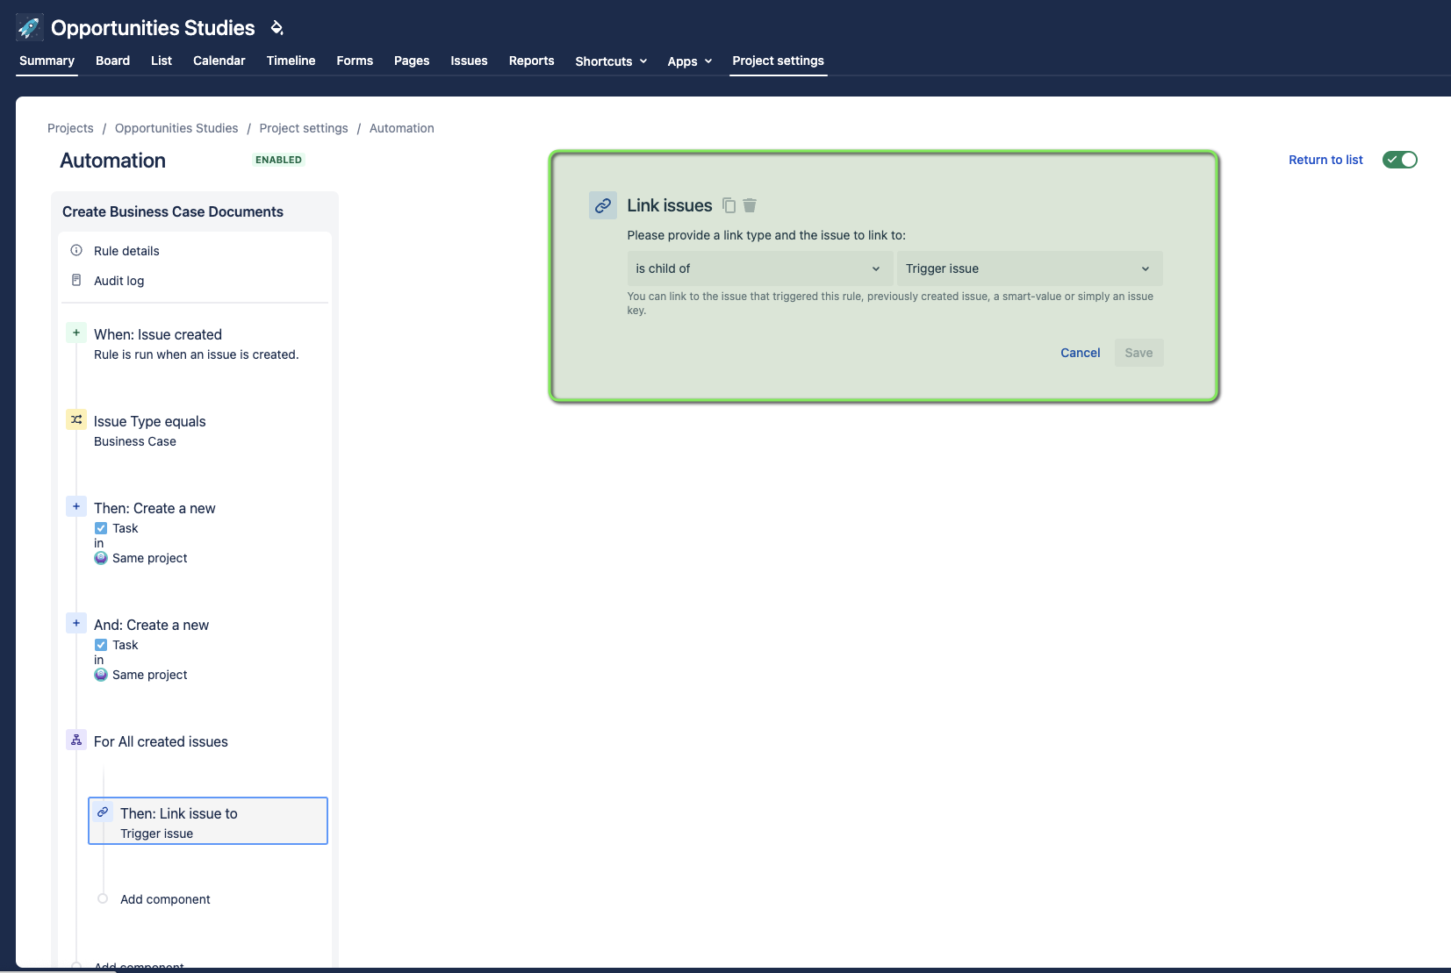The width and height of the screenshot is (1451, 973).
Task: Click the chain link icon in Link issues header
Action: tap(603, 205)
